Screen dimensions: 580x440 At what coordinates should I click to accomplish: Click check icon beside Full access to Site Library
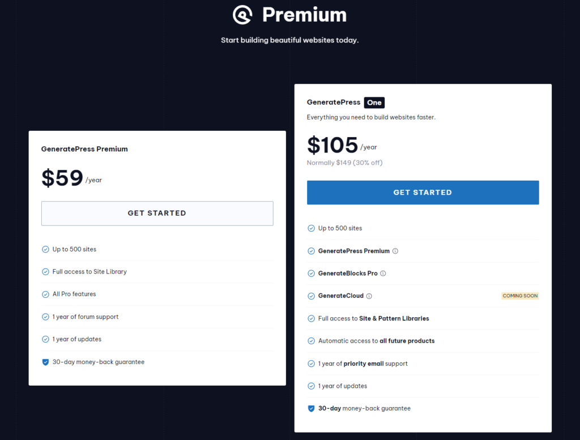click(45, 272)
